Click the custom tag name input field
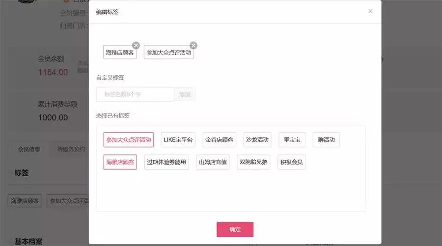Screen dimensions: 442x246 135,94
